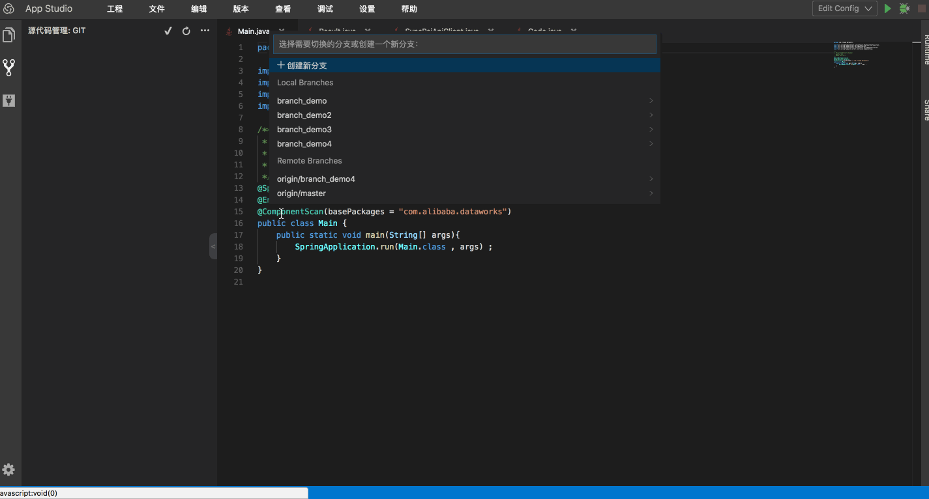Click the 源代码管理: GIT panel title
Viewport: 929px width, 499px height.
pos(57,31)
